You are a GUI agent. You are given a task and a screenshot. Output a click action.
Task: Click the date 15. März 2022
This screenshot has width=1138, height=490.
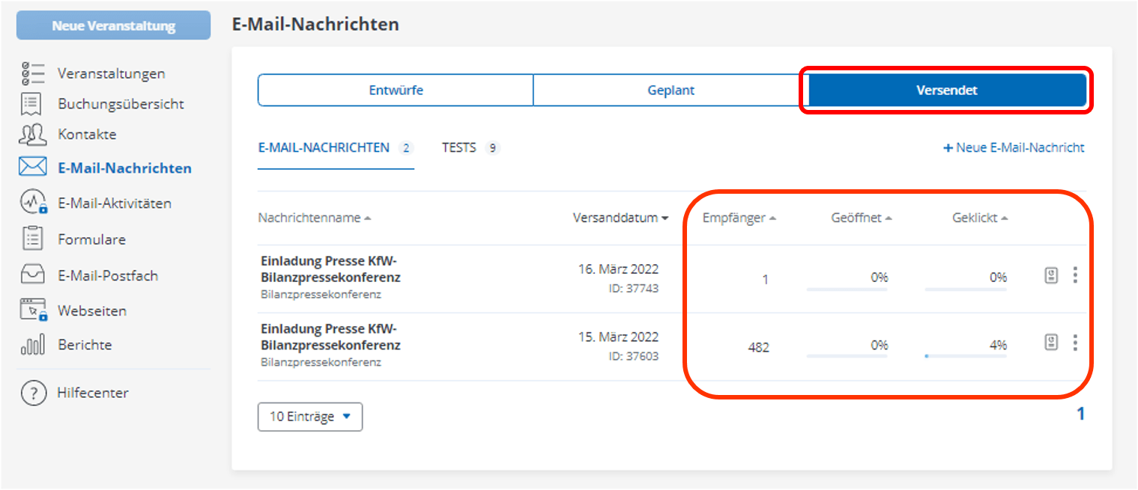(x=618, y=337)
